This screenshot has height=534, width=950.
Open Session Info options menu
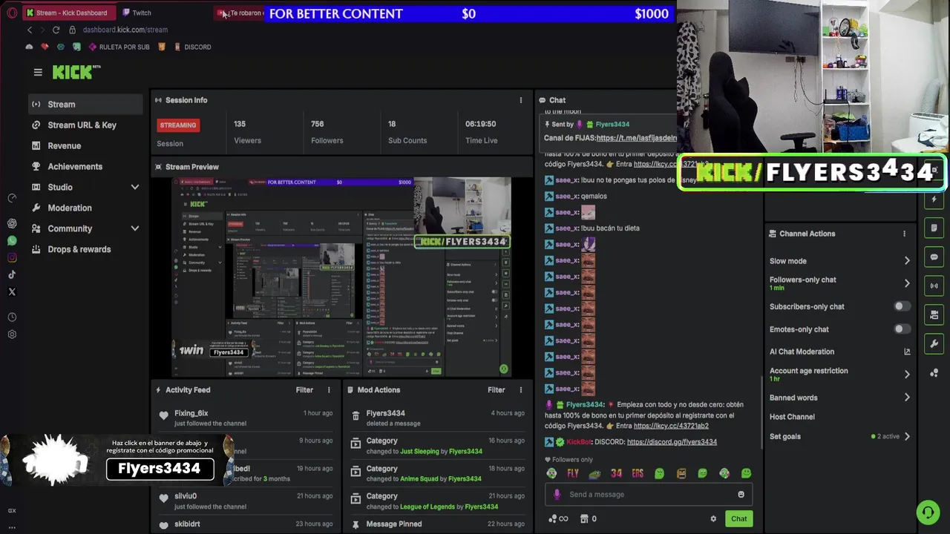tap(521, 100)
